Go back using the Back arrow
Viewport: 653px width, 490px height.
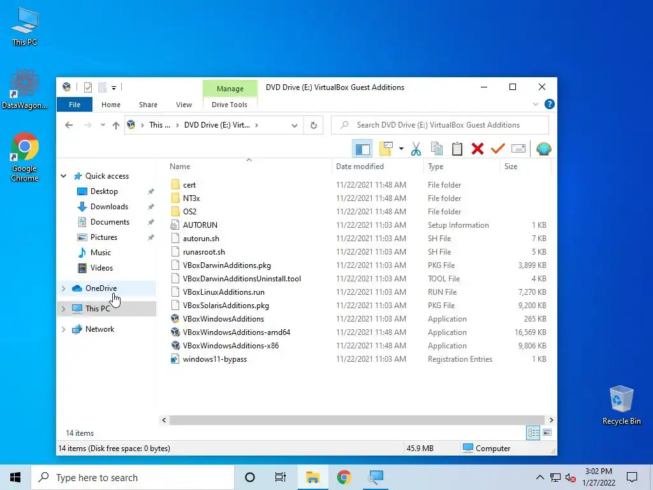[69, 125]
